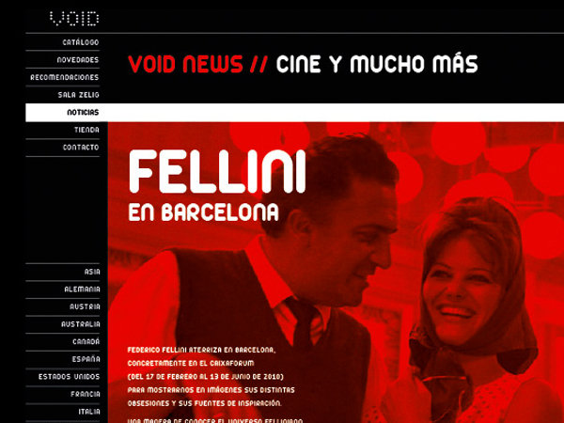
Task: Click the VOID dotted logo
Action: click(74, 19)
